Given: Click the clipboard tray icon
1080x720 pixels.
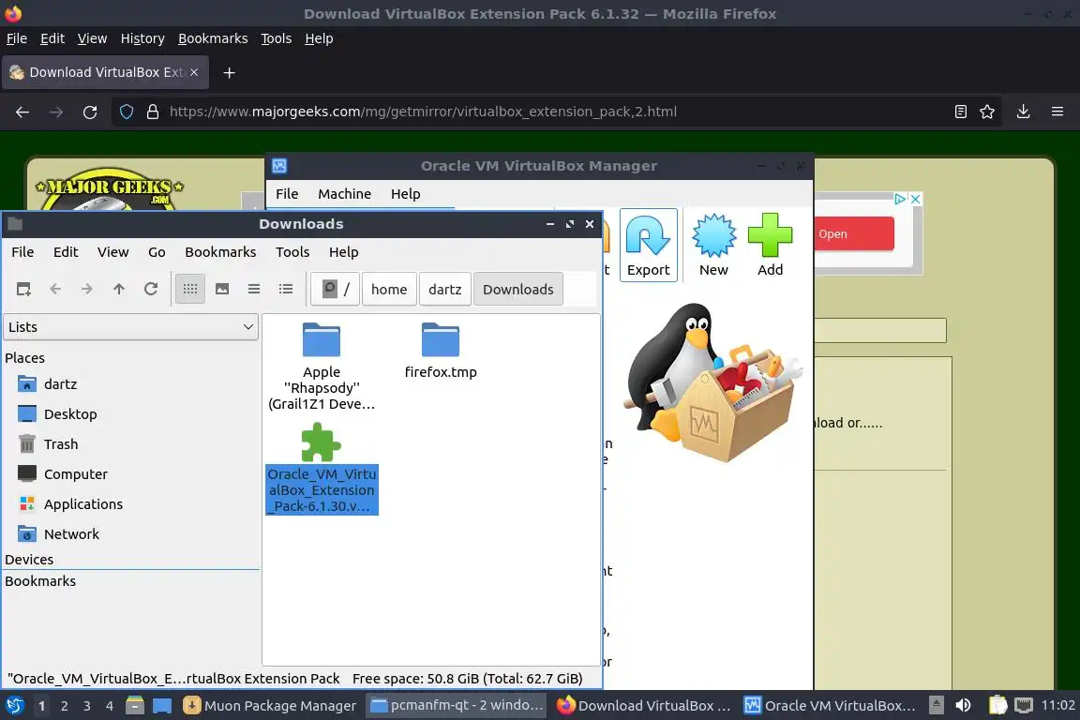Looking at the screenshot, I should coord(998,706).
